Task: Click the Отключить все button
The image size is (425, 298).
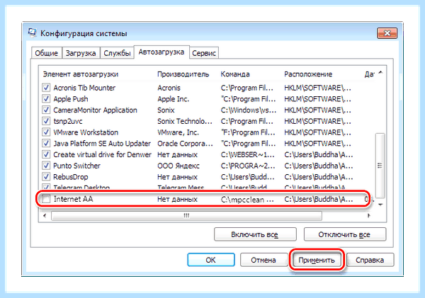Action: [344, 234]
